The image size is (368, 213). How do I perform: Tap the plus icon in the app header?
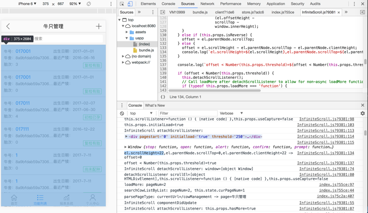[98, 26]
